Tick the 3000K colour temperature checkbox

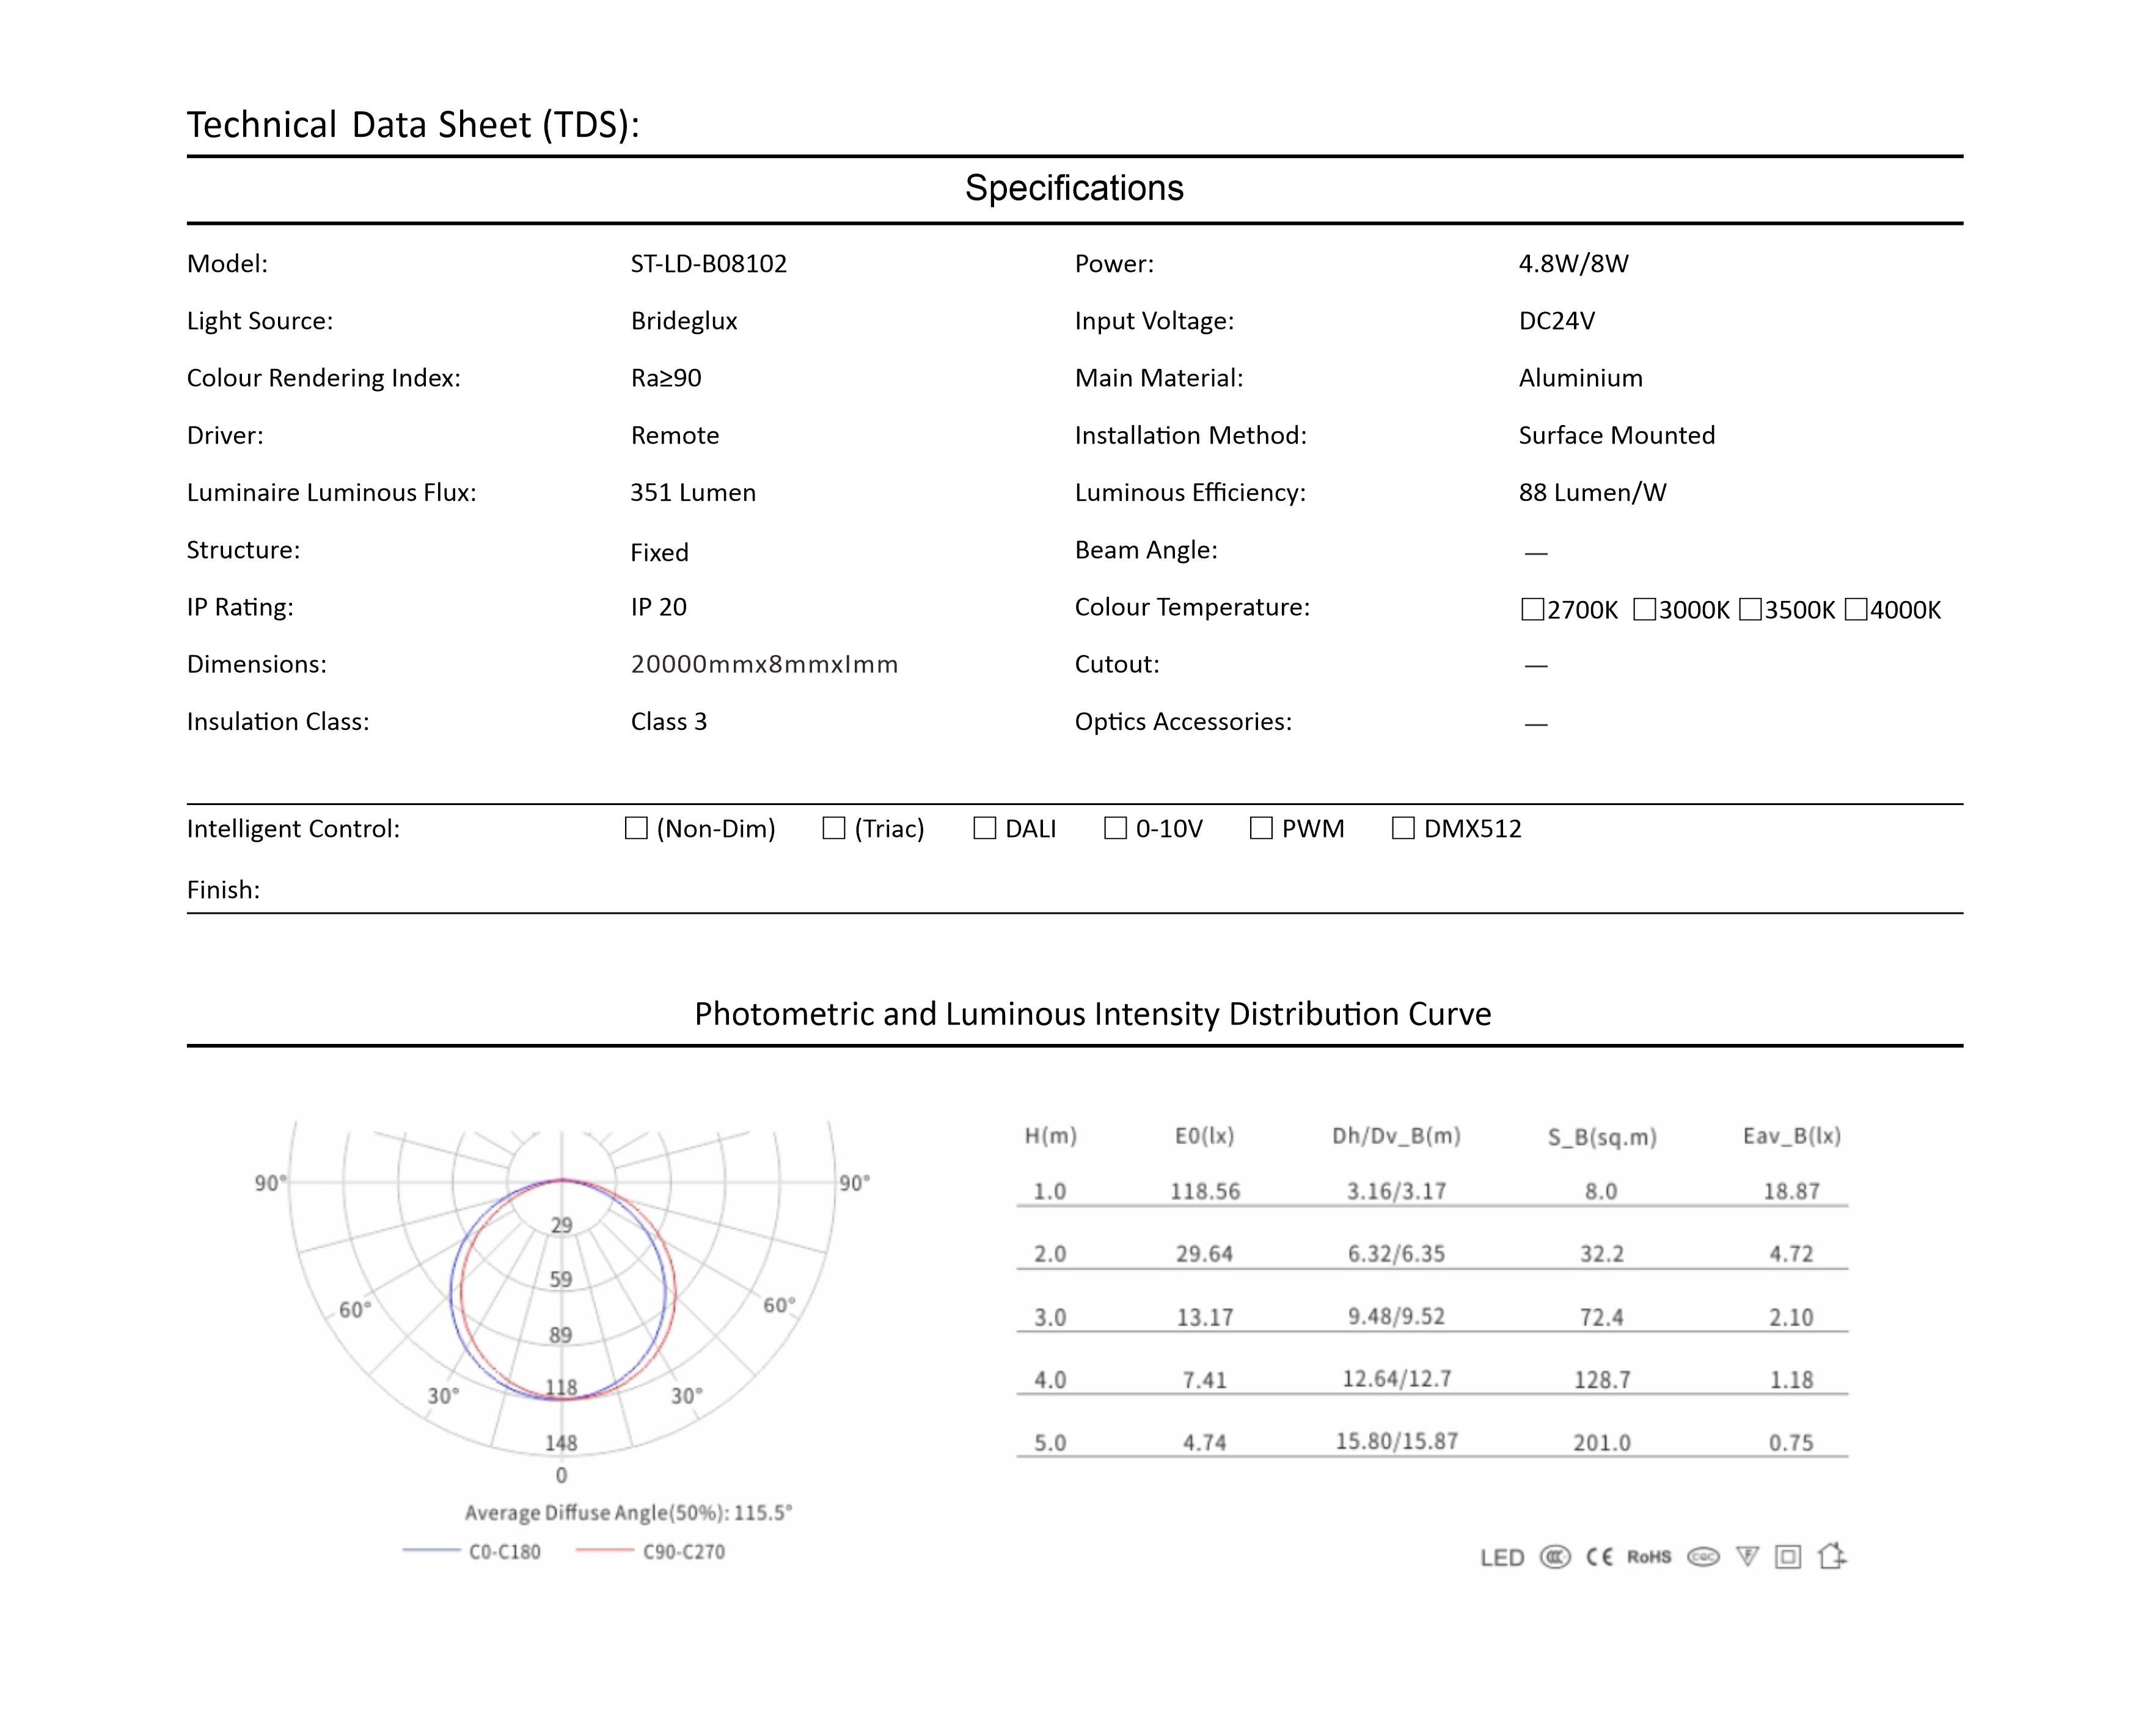coord(1644,609)
